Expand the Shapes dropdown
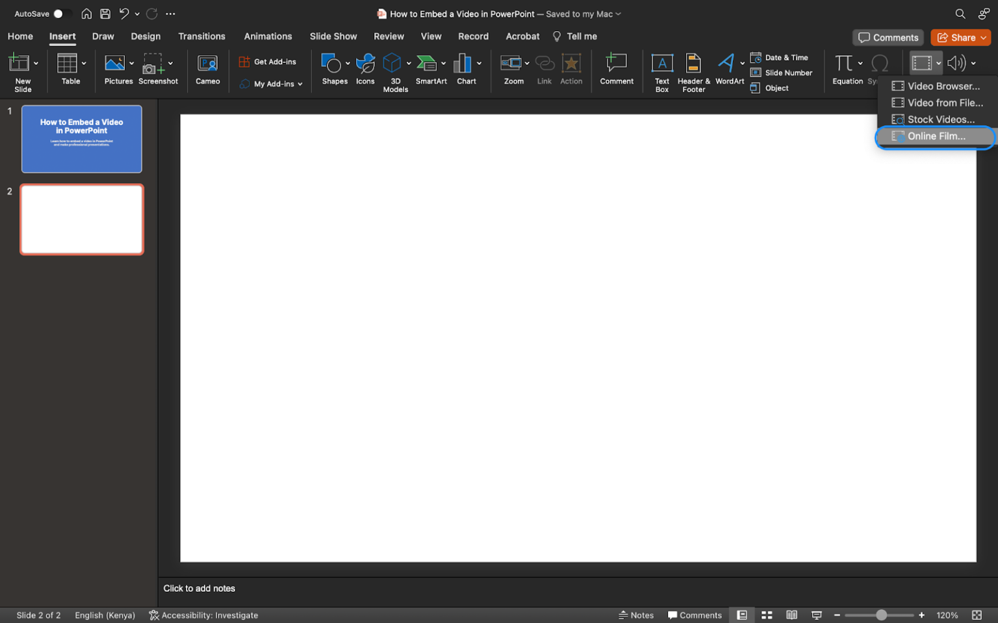This screenshot has width=998, height=623. click(348, 64)
